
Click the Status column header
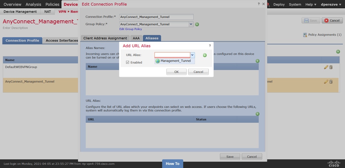tap(201, 119)
